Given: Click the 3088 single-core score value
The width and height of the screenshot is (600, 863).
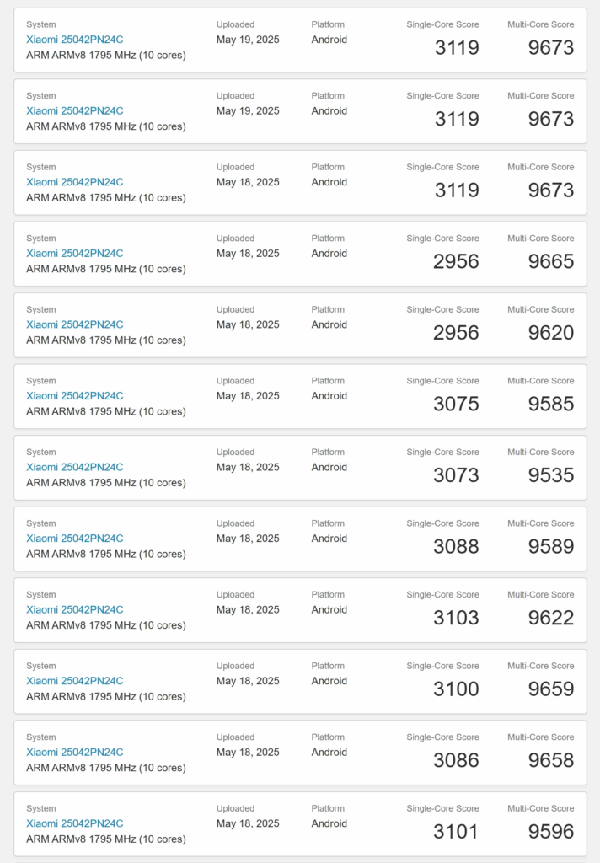Looking at the screenshot, I should [x=456, y=547].
